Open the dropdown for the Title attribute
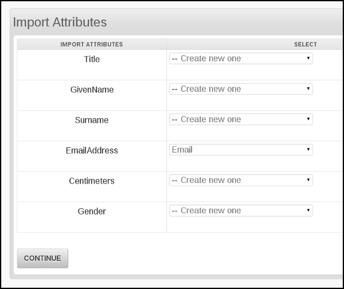Viewport: 344px width, 289px height. (241, 58)
